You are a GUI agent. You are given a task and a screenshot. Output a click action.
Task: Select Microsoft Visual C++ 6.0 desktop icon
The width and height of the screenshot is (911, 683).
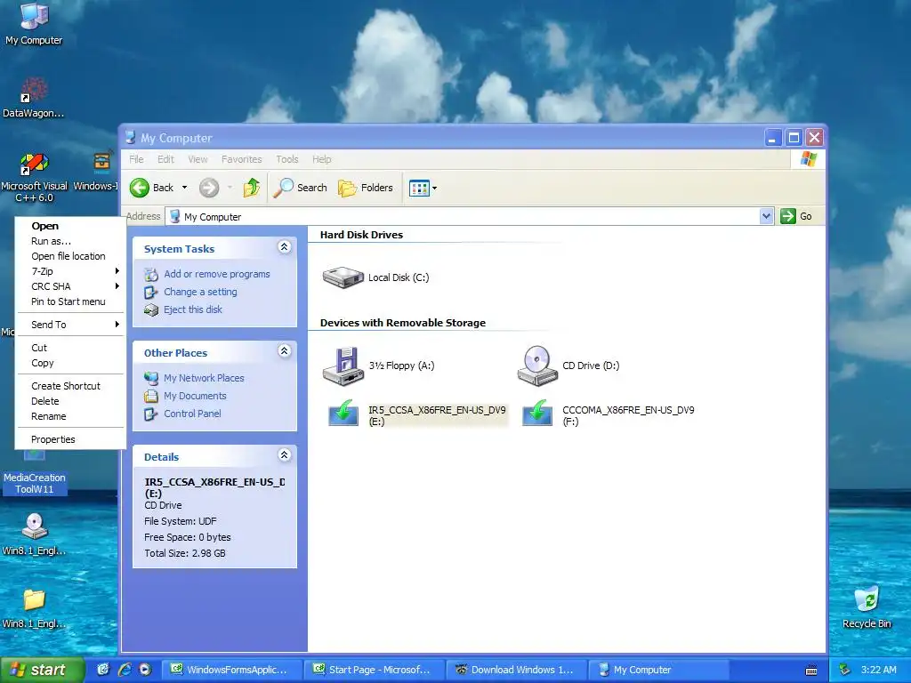pyautogui.click(x=35, y=177)
